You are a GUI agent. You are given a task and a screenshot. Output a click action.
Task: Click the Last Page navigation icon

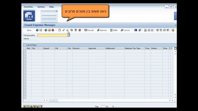[168, 30]
